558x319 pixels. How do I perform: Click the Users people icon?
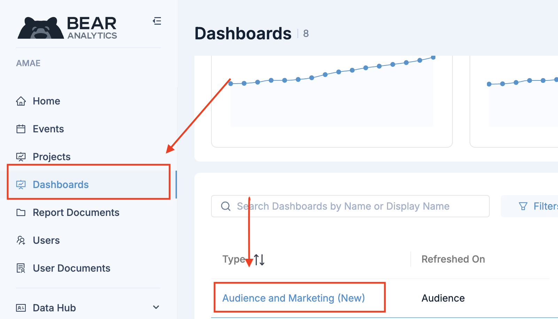(21, 240)
